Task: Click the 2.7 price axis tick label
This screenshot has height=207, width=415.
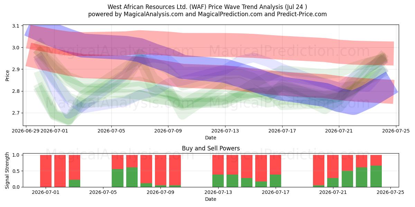Action: (x=17, y=113)
